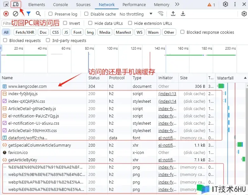Switch to the Console tab
Screen dimensions: 248x195
(x=60, y=5)
